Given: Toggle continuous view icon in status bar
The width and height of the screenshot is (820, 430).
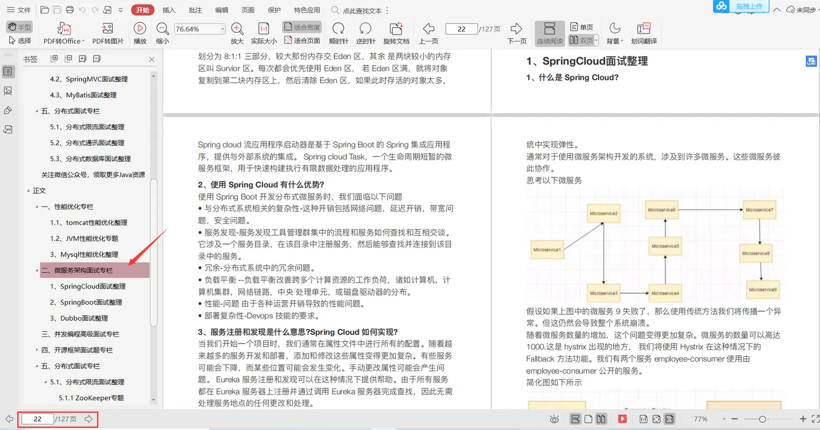Looking at the screenshot, I should (x=575, y=419).
